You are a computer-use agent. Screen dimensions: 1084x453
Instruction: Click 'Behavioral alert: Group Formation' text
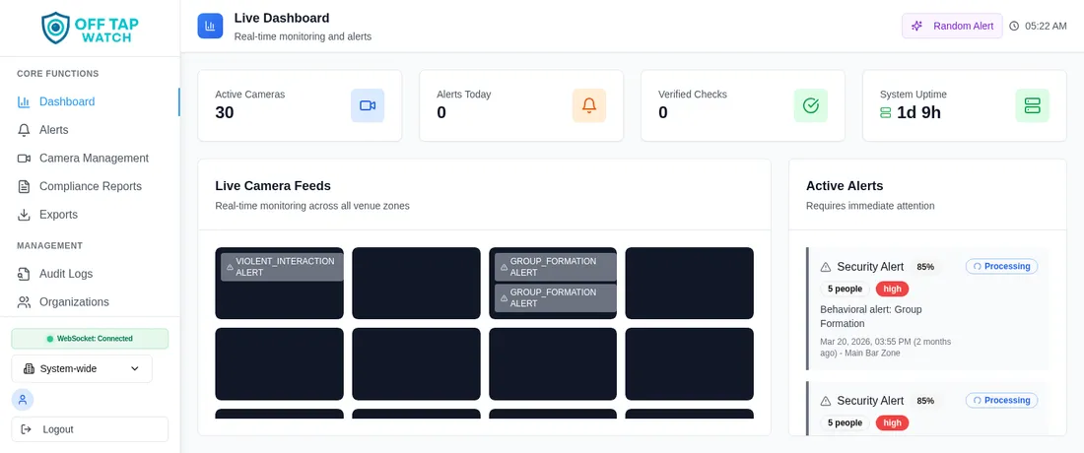871,316
